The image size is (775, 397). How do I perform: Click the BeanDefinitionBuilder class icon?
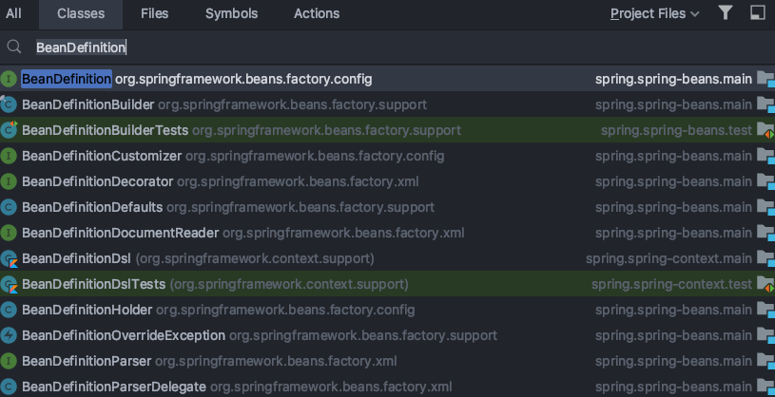[9, 104]
